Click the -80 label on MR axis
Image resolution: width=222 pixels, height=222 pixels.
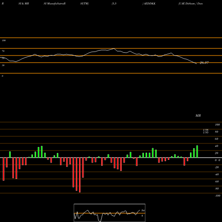click(217, 189)
